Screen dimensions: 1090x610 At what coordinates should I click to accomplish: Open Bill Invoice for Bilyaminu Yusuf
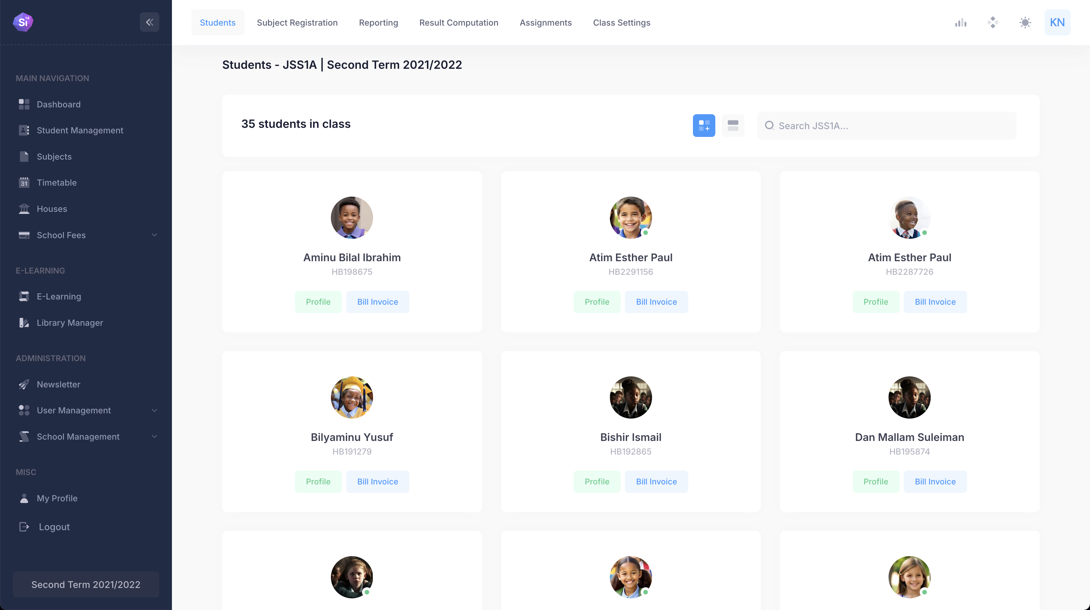[377, 481]
